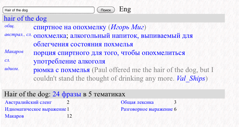Open 'Разговорное выражение' topic category

pyautogui.click(x=147, y=109)
